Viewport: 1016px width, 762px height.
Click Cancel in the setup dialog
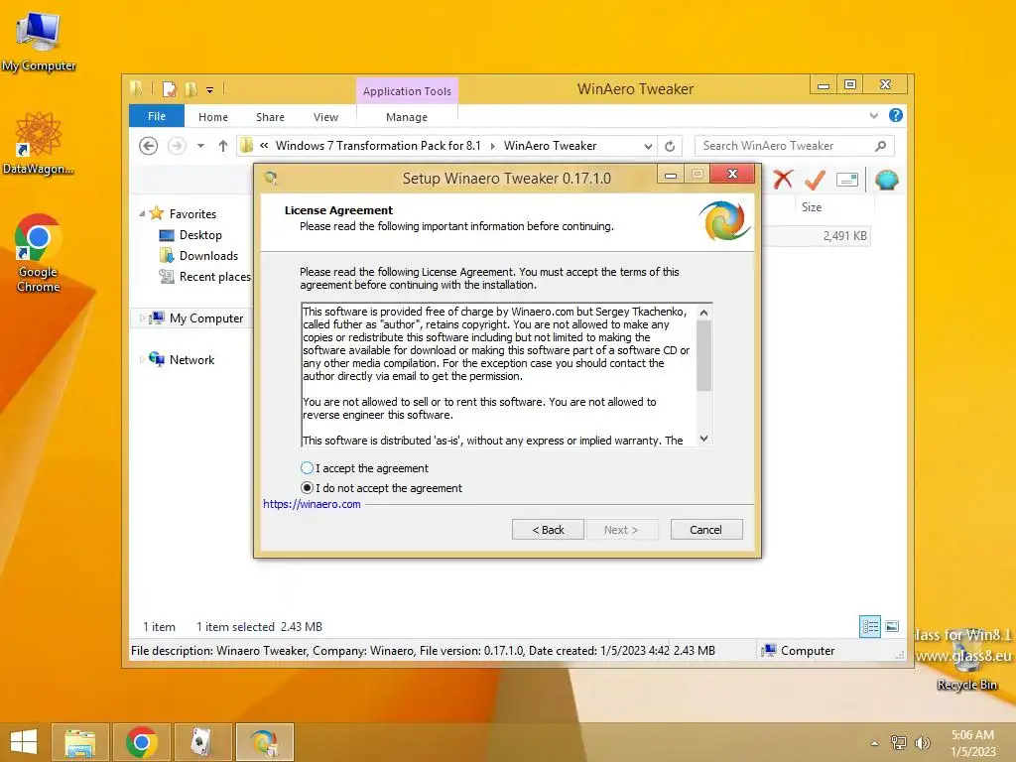pos(706,530)
